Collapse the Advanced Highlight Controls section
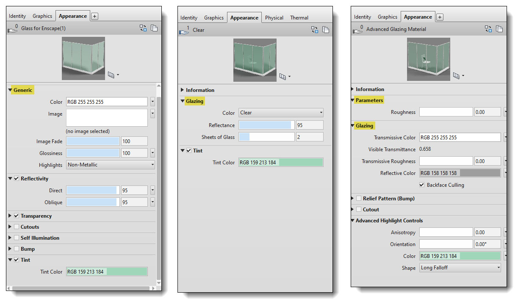The image size is (518, 299). click(353, 221)
